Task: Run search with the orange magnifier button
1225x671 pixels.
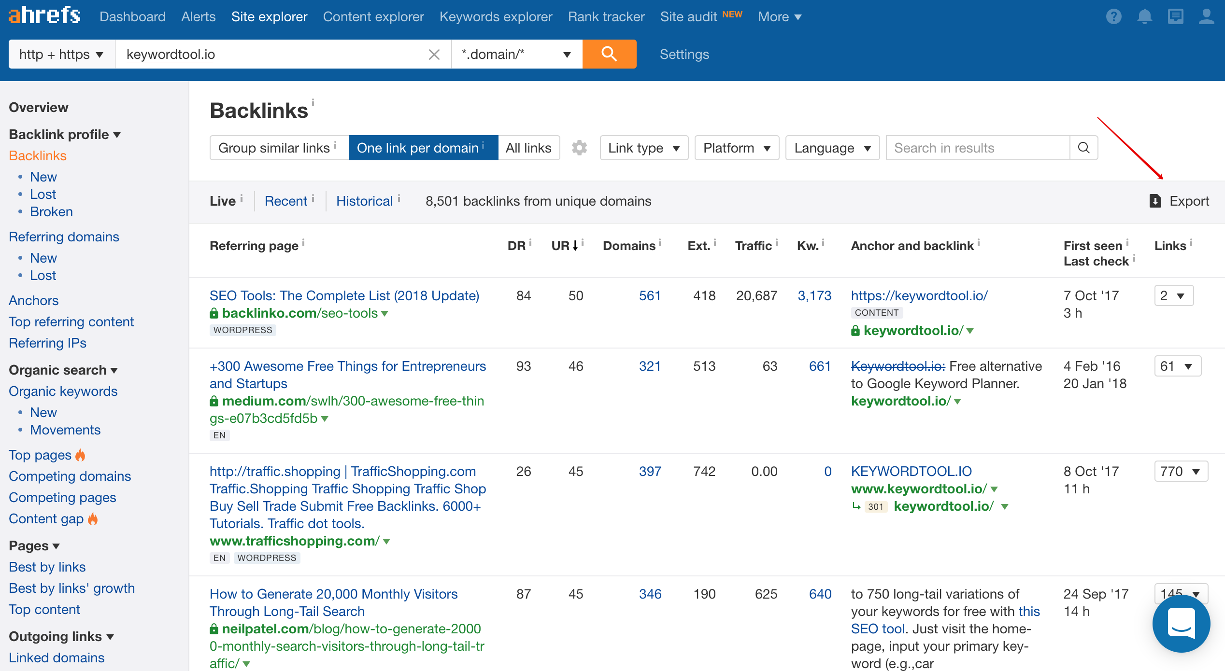Action: coord(609,54)
